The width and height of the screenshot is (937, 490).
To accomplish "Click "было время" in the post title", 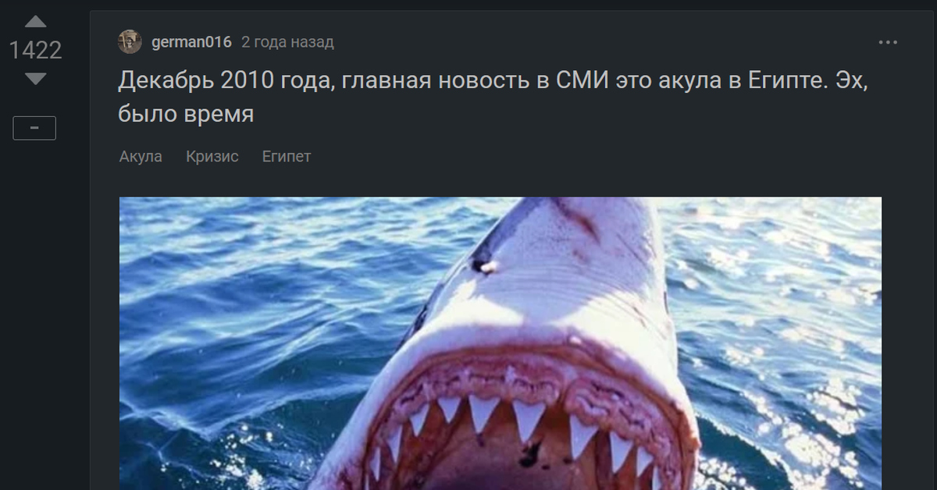I will tap(186, 114).
